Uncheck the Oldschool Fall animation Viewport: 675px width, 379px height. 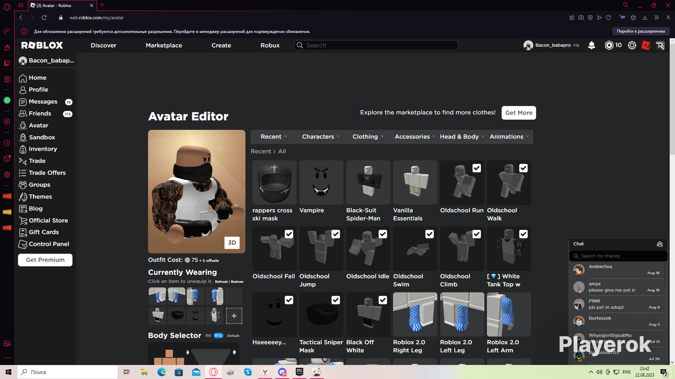click(289, 234)
